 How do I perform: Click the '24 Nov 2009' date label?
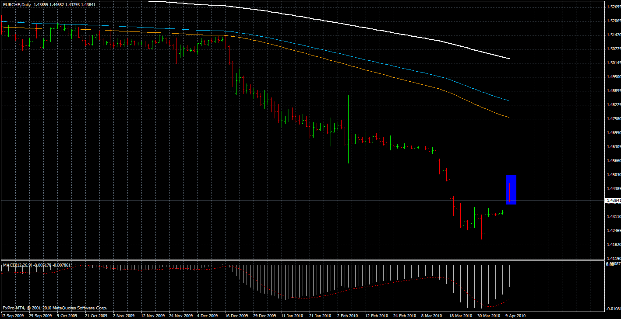click(181, 316)
